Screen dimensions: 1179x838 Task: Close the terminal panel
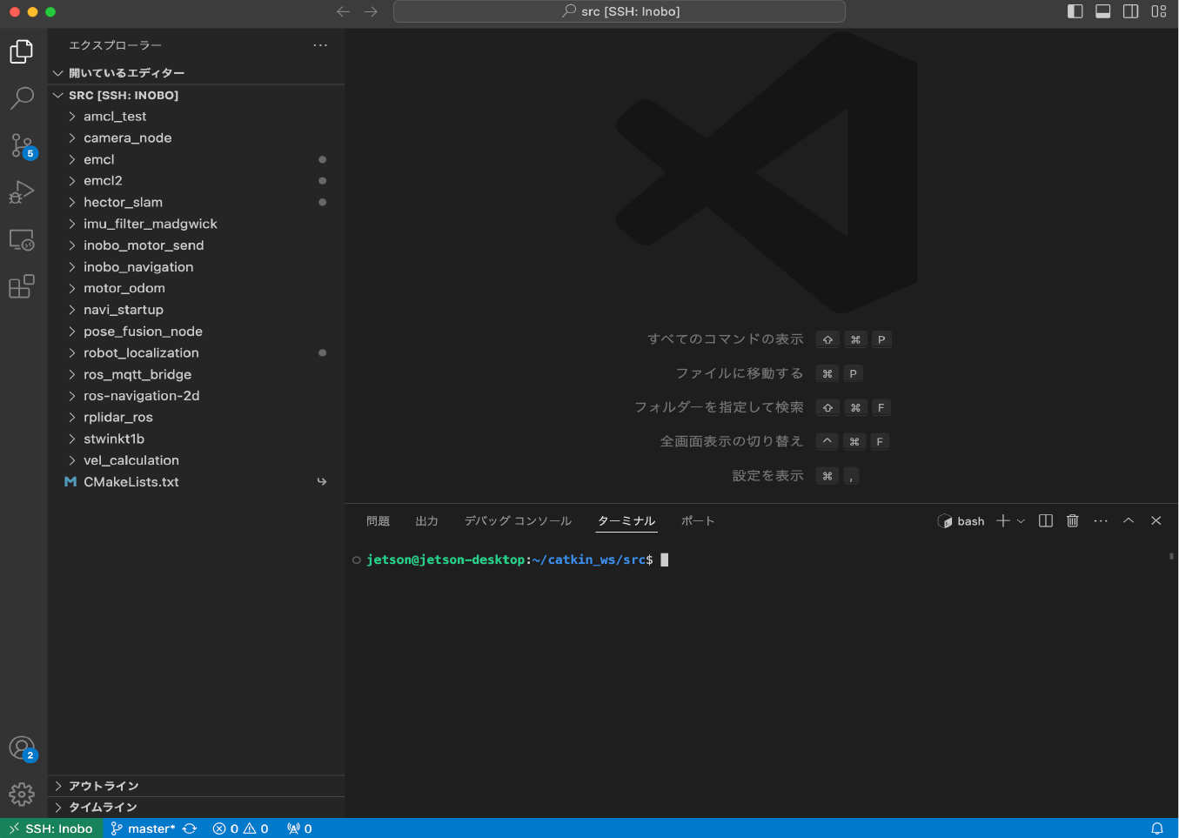(1156, 520)
